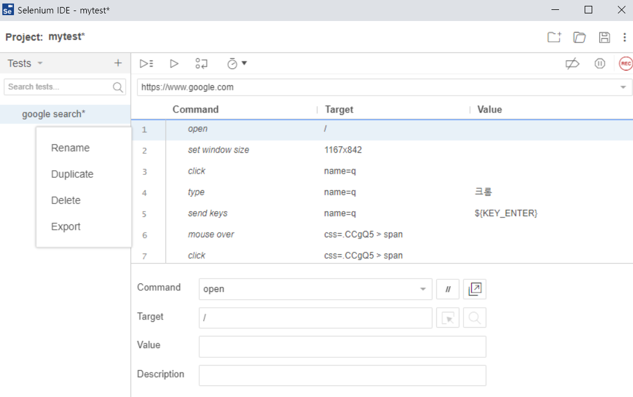
Task: Create a new project icon
Action: [x=554, y=37]
